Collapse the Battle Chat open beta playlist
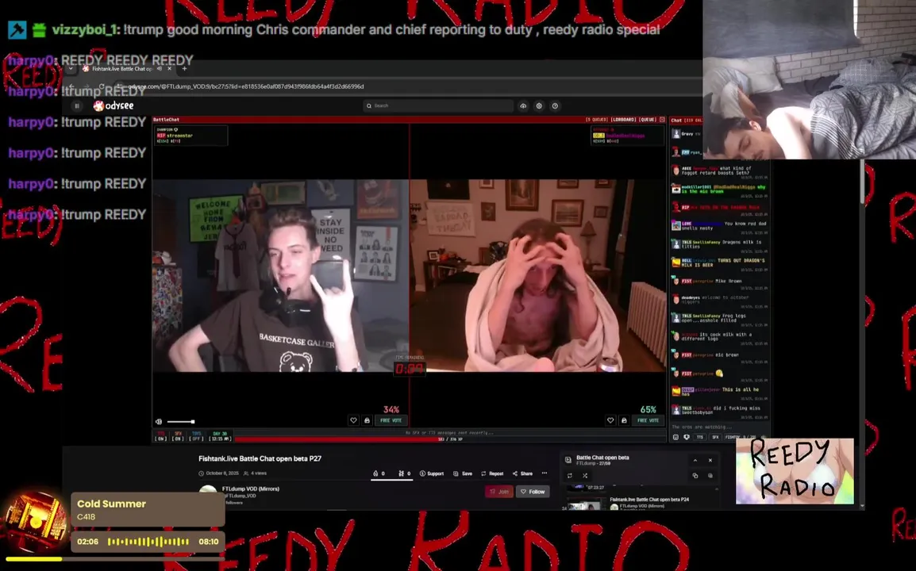Viewport: 916px width, 571px height. point(695,460)
